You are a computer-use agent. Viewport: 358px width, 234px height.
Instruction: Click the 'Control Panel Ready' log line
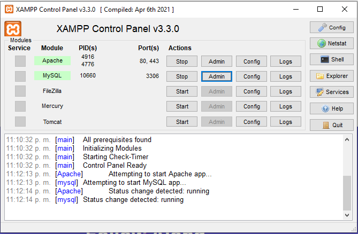115,165
